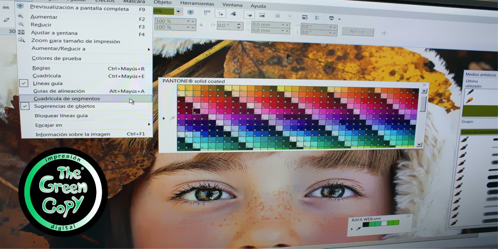The image size is (498, 249).
Task: Enable Cuadrícula de segmentos in the menu
Action: click(66, 99)
